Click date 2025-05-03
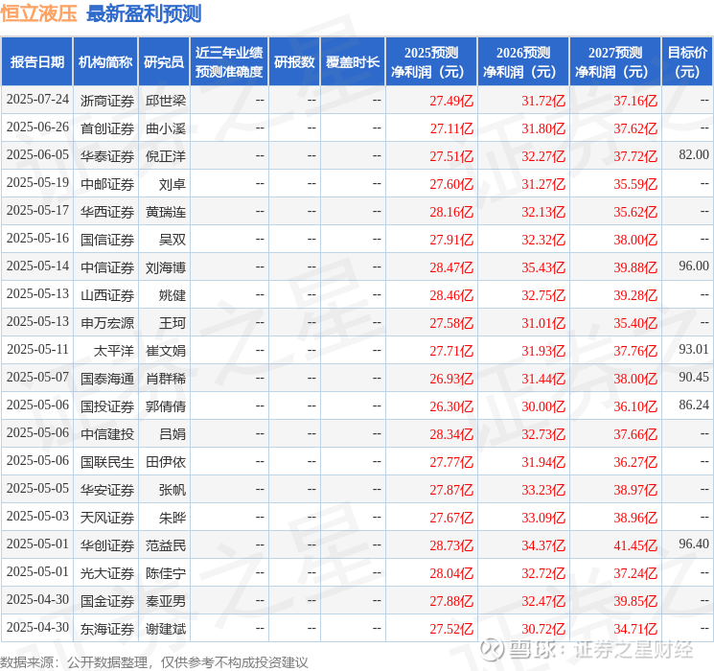Screen dimensions: 714x671 [x=37, y=516]
